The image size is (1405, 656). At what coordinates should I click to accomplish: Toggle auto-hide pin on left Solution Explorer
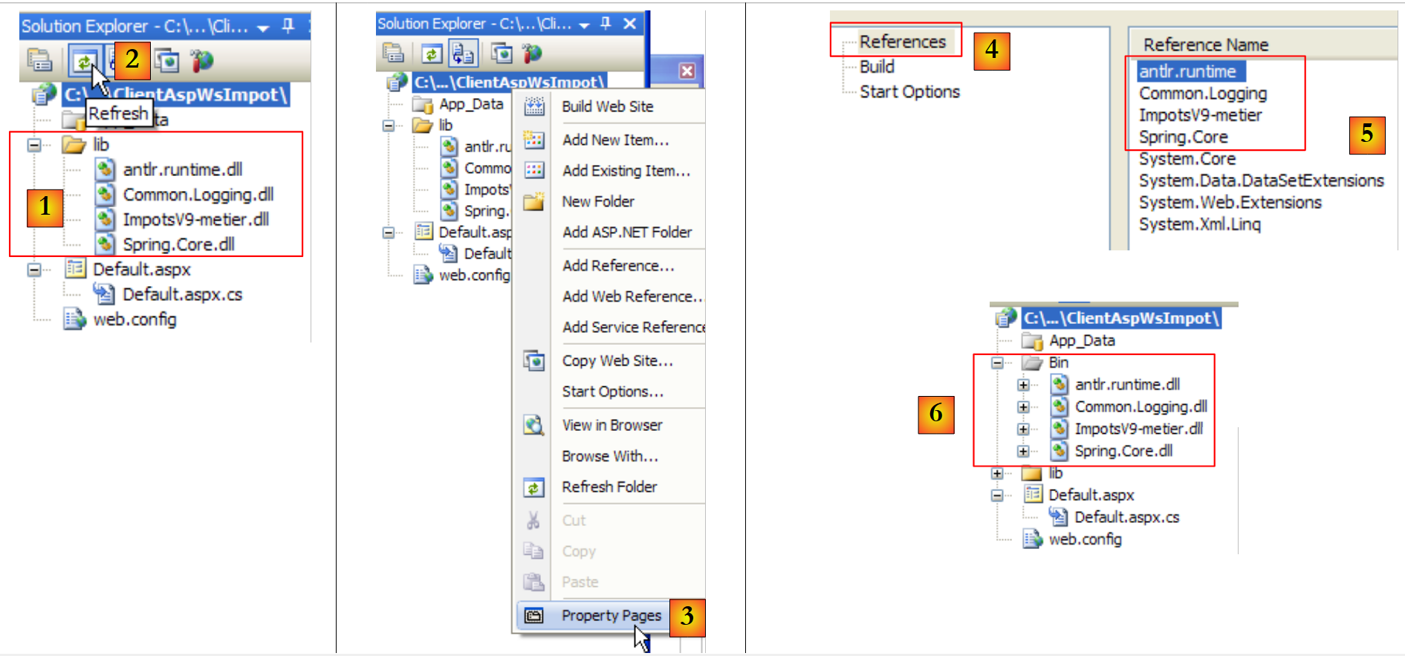[x=288, y=26]
